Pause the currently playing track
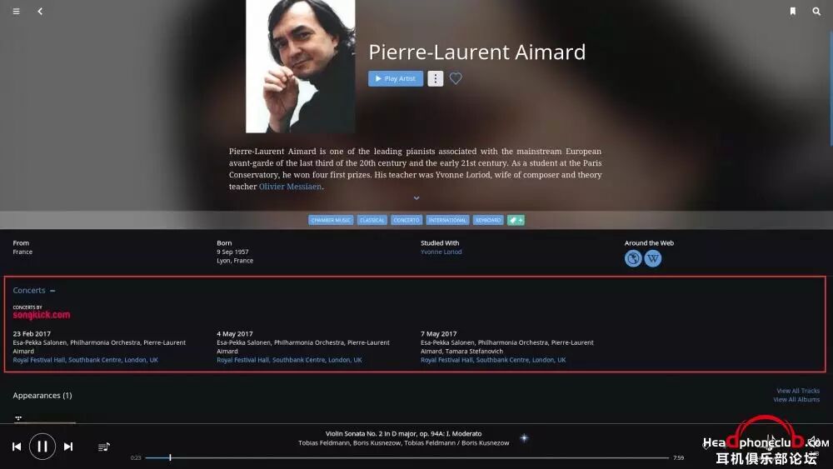The image size is (833, 469). (x=42, y=447)
